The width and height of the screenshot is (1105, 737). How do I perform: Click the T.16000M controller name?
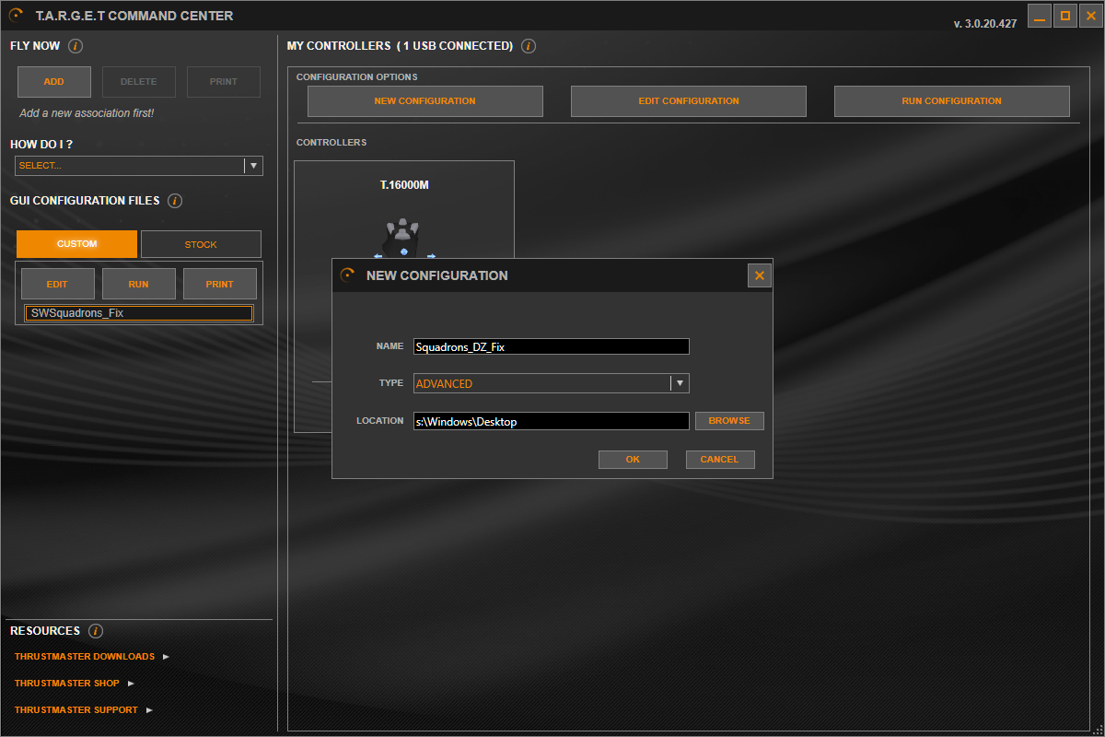point(404,185)
